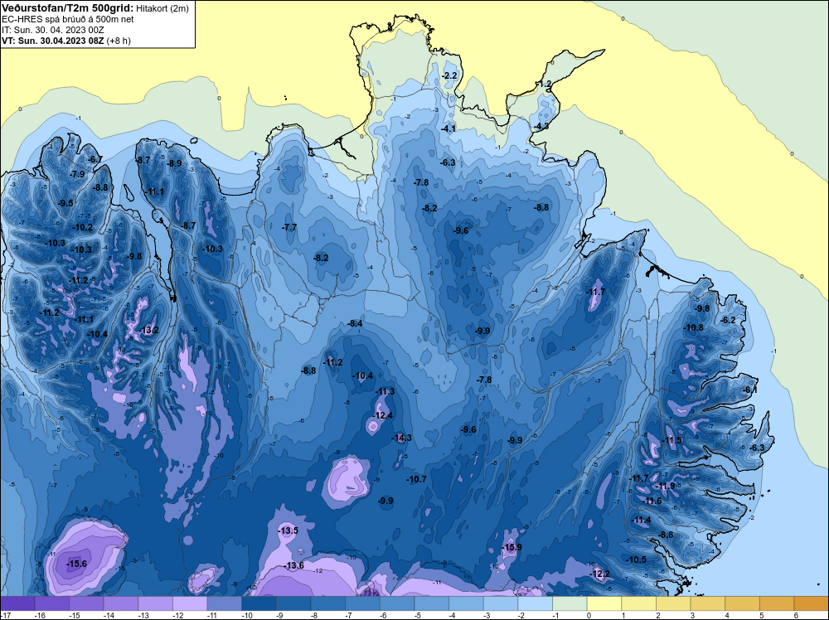Click the -11.3 temperature label
829x620 pixels.
coord(385,392)
